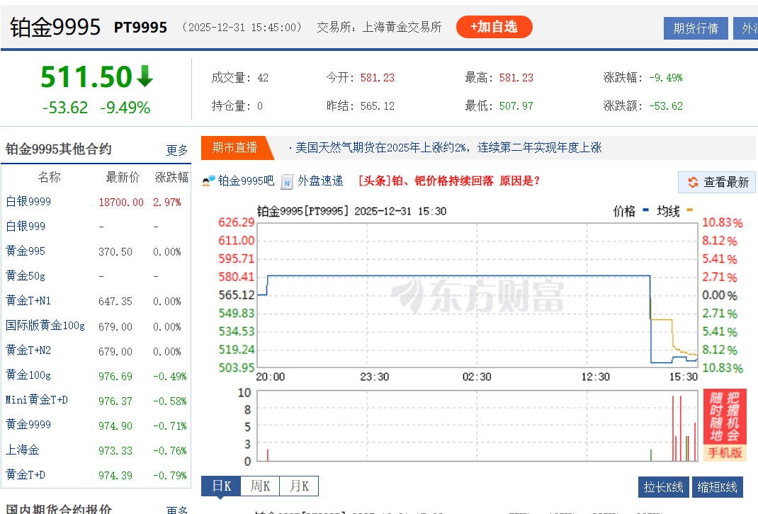Click the orange 均线 legend marker
This screenshot has height=514, width=758.
[689, 210]
